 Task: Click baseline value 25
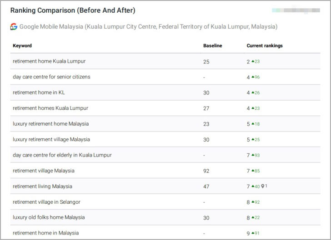[206, 62]
